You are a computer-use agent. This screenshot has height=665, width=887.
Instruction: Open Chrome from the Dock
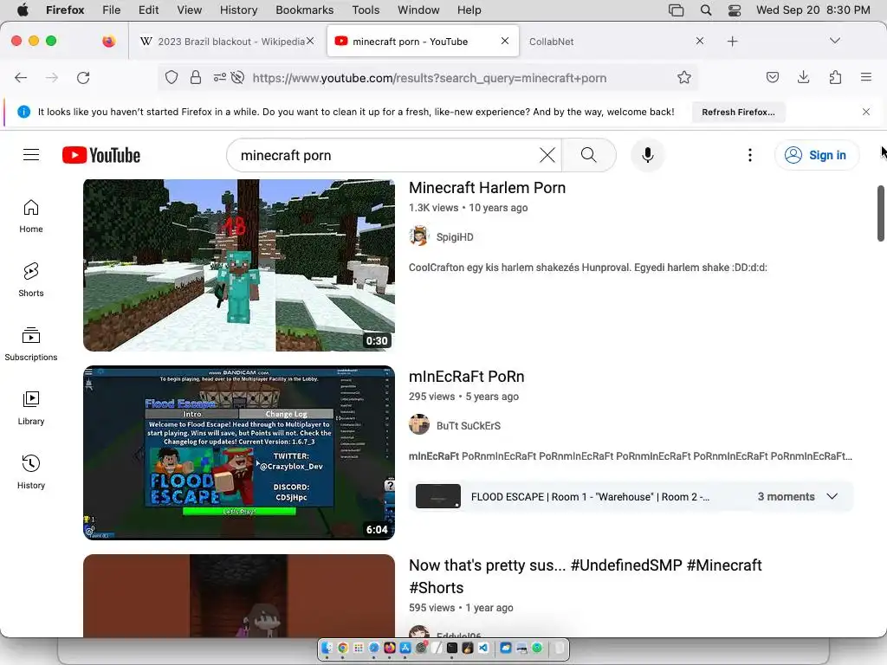[x=343, y=648]
